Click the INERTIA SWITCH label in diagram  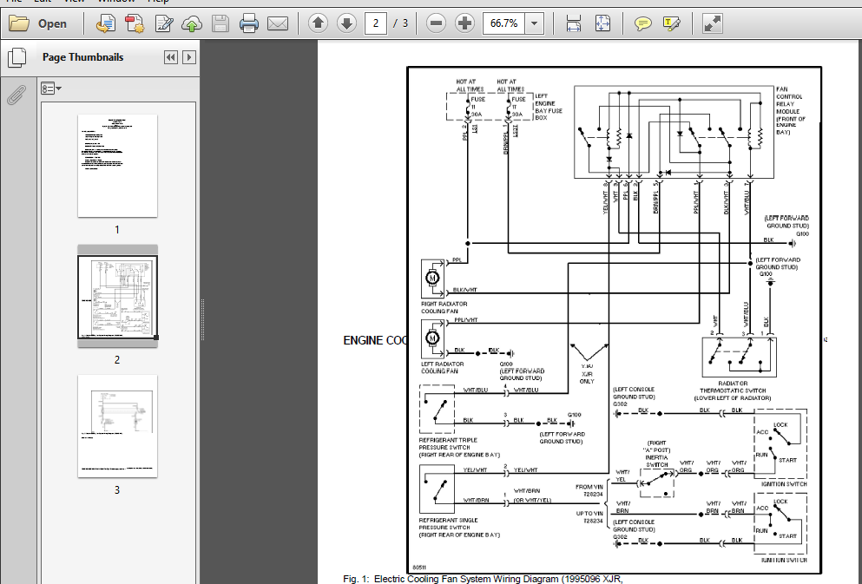click(x=657, y=454)
